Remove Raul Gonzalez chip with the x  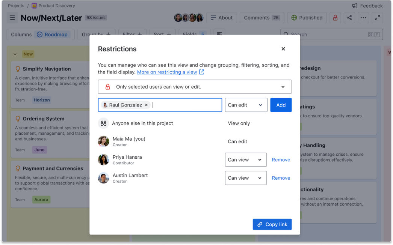click(x=147, y=105)
